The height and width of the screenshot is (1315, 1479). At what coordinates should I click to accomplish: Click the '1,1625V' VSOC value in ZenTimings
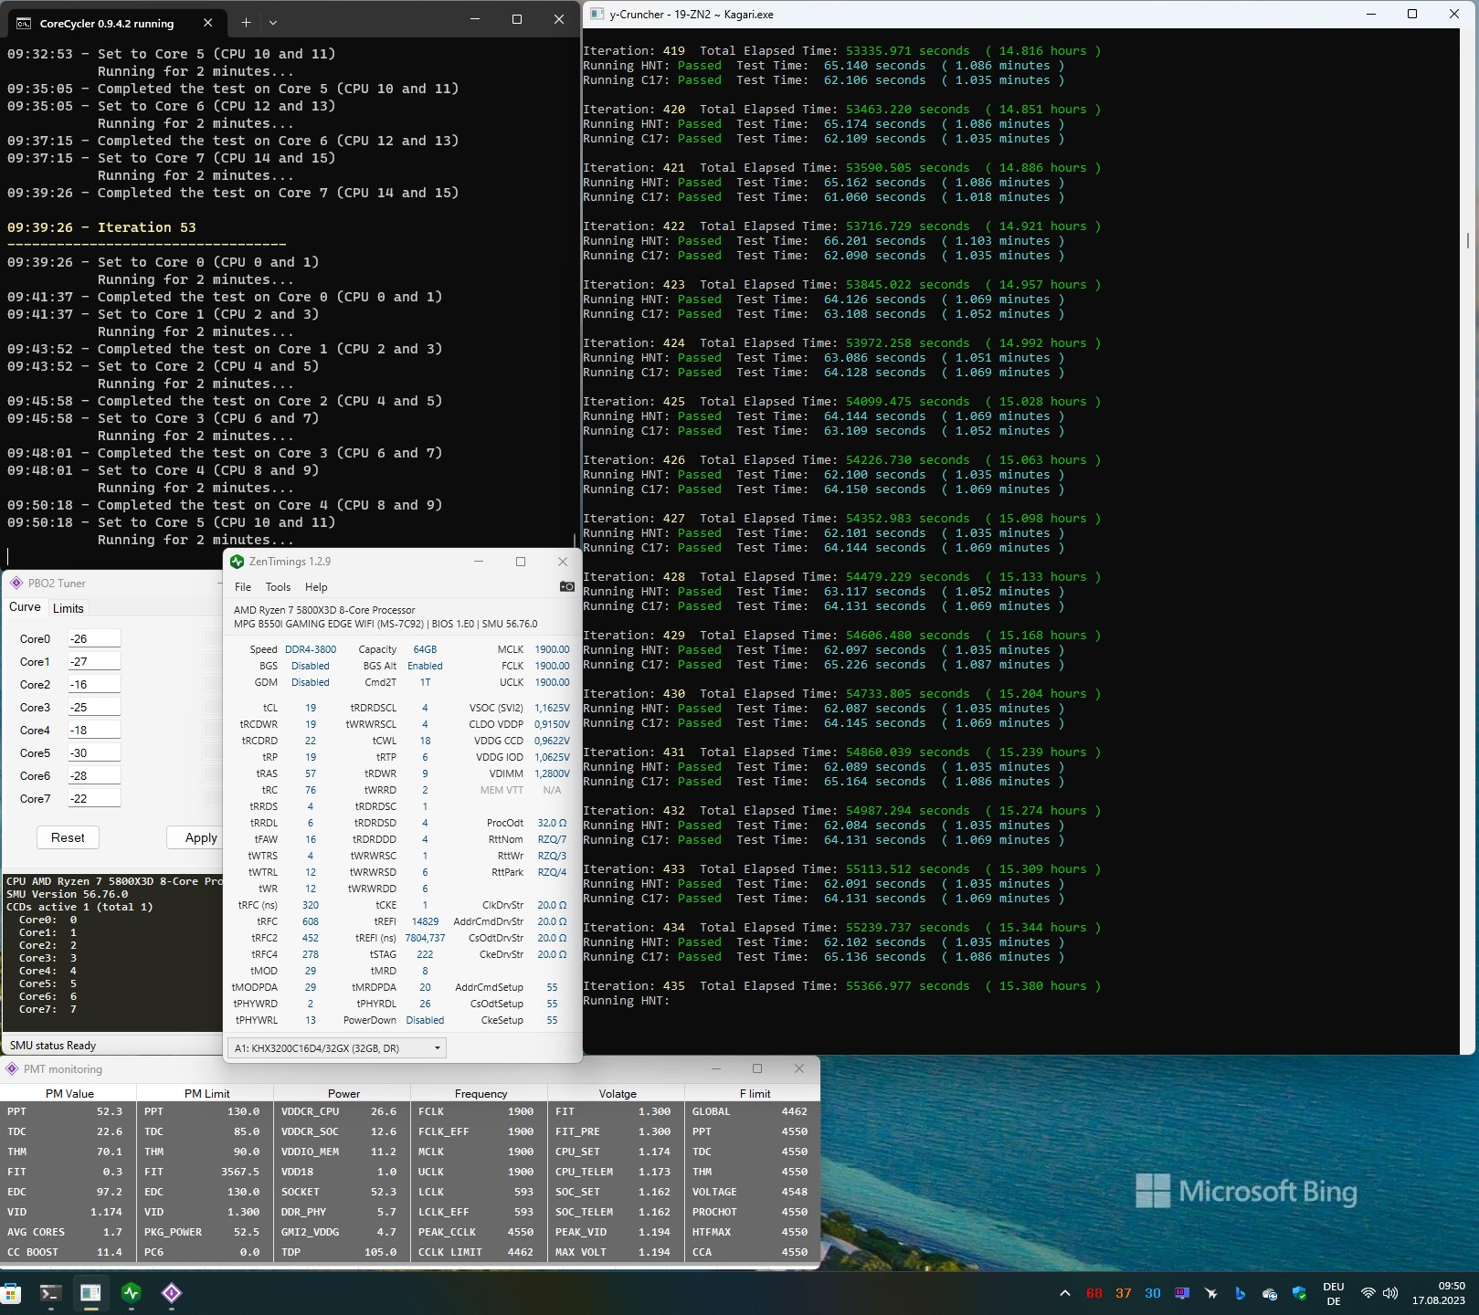click(552, 708)
